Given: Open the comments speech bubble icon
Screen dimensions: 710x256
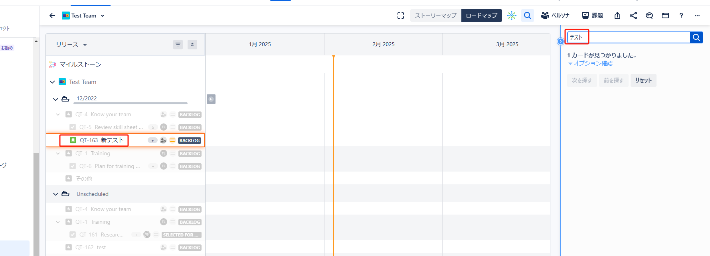Looking at the screenshot, I should point(649,16).
